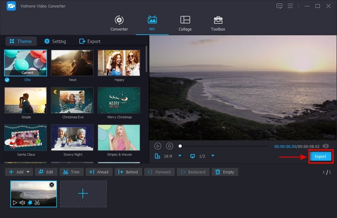Play the video preview
This screenshot has width=337, height=218.
pos(158,146)
